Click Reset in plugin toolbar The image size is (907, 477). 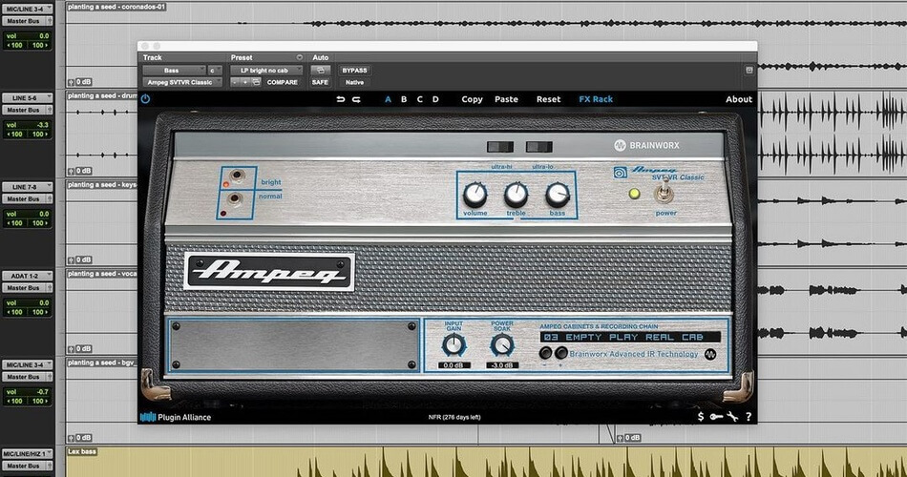click(548, 99)
